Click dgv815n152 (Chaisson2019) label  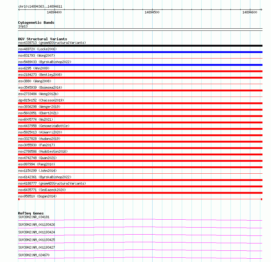point(41,100)
